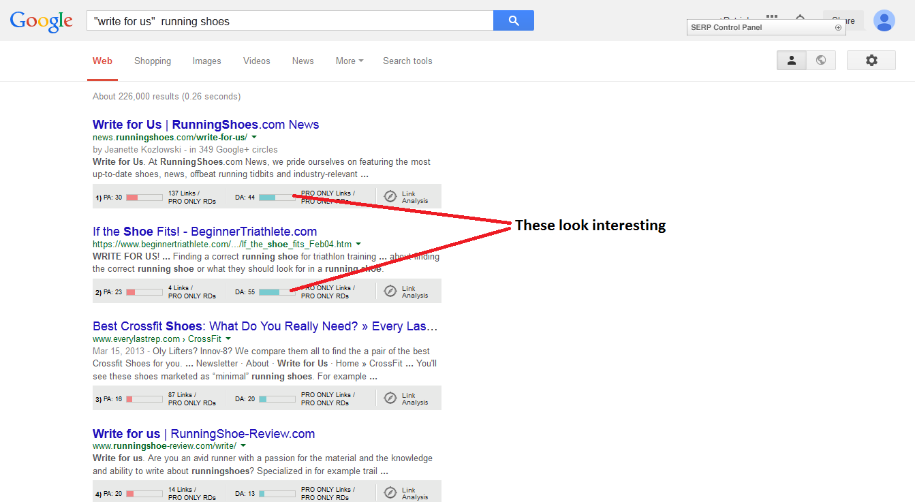Image resolution: width=915 pixels, height=502 pixels.
Task: Click the blue search magnifier button
Action: [x=513, y=20]
